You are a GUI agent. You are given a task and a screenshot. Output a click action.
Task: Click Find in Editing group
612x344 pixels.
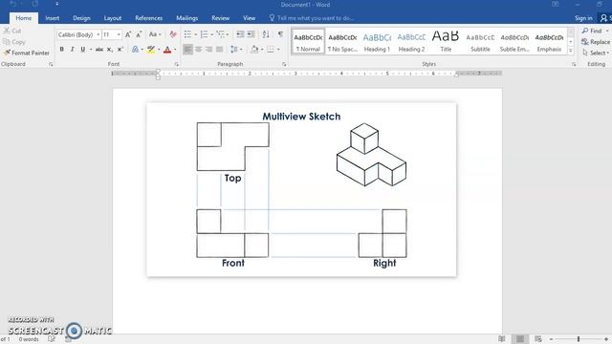592,31
